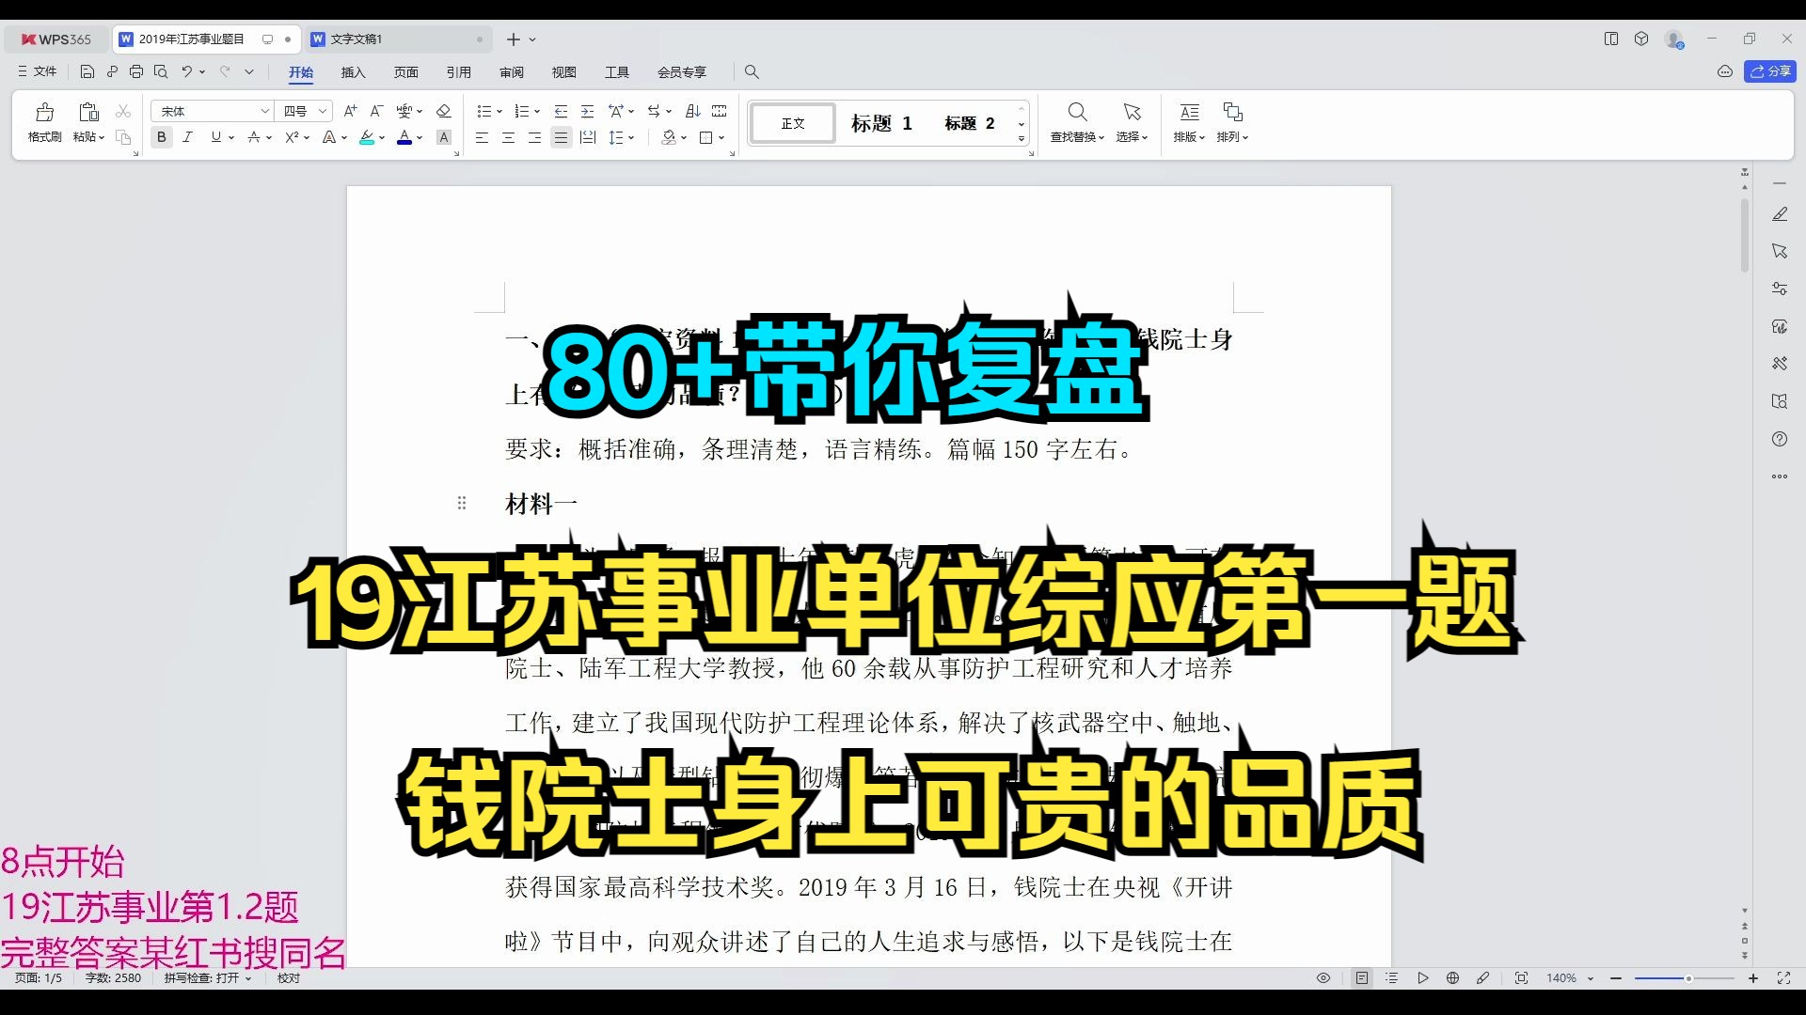Expand the styles gallery more arrow

point(1022,139)
